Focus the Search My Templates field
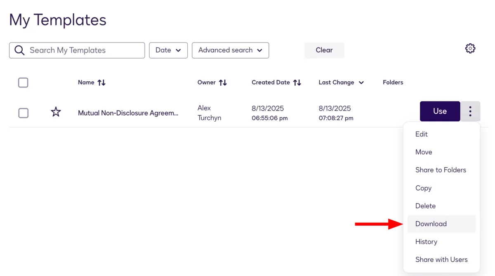Viewport: 495px width, 276px height. click(77, 50)
